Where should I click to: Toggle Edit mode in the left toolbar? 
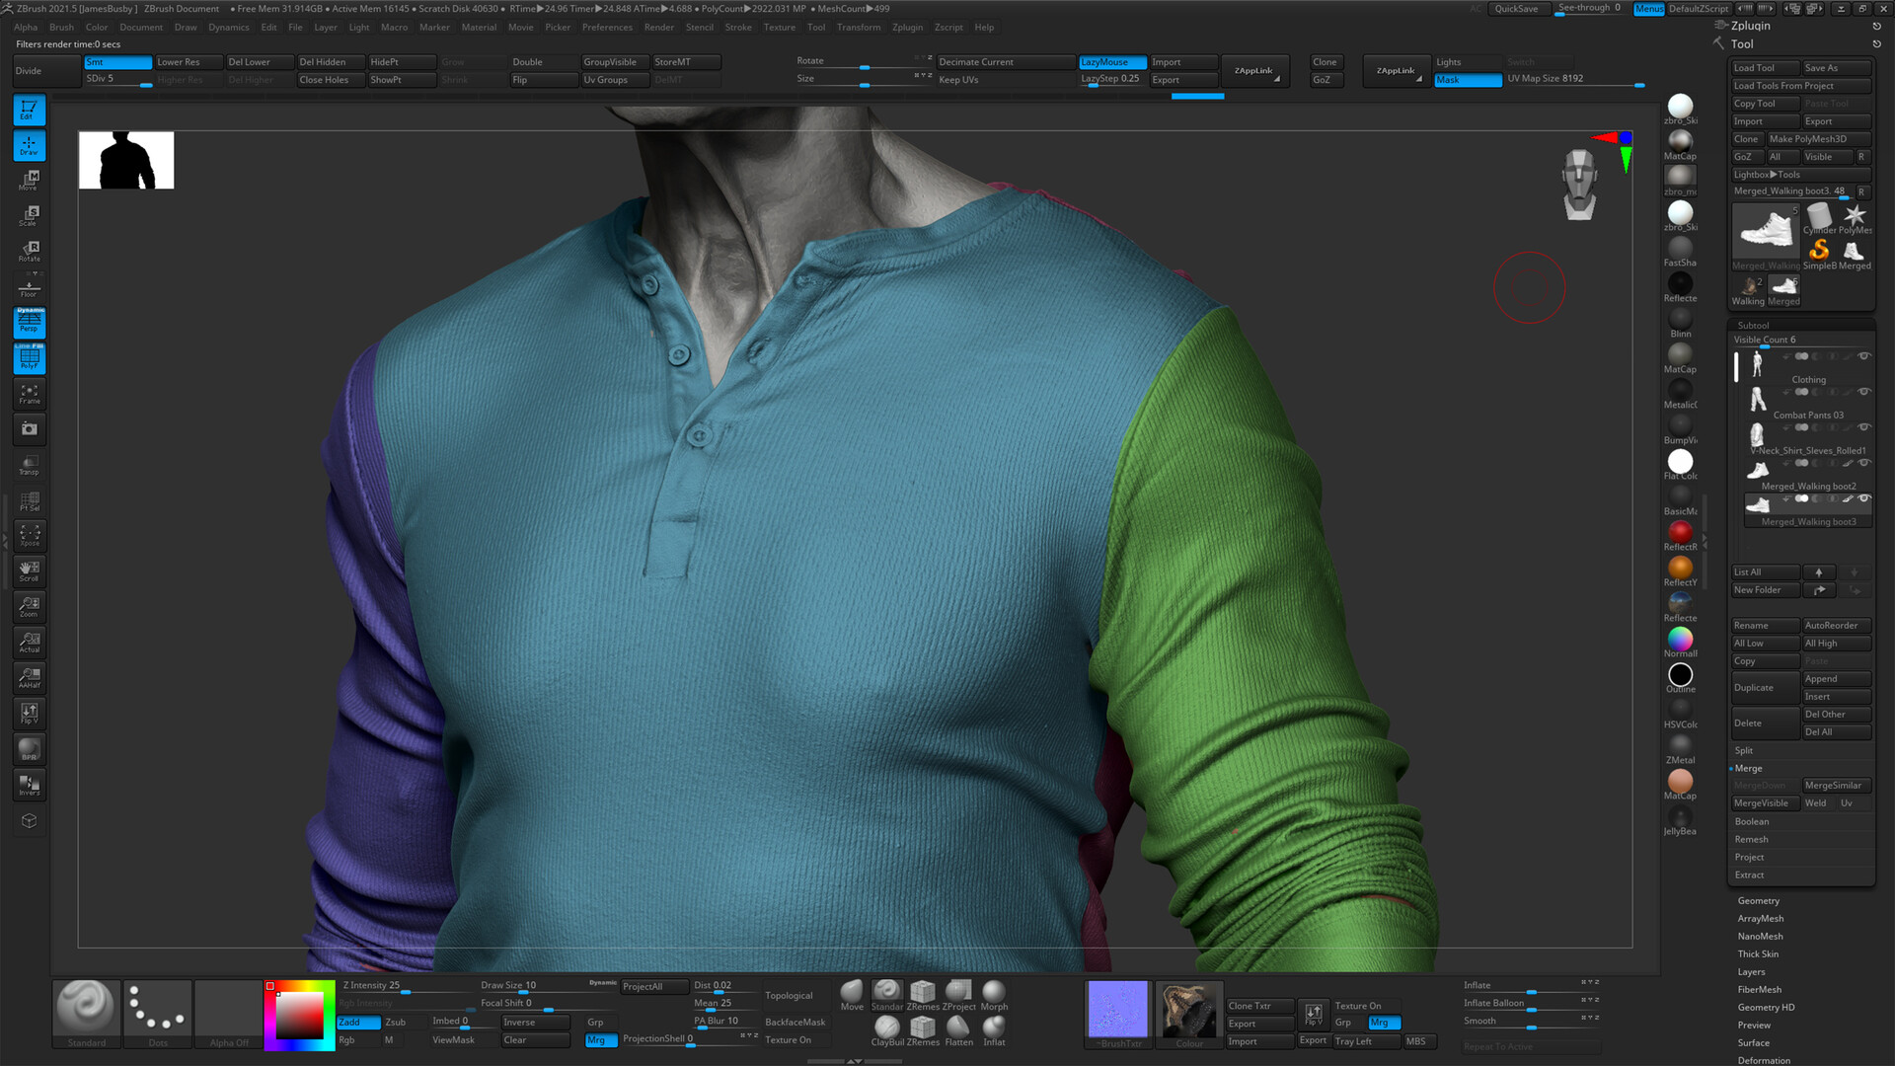(29, 111)
